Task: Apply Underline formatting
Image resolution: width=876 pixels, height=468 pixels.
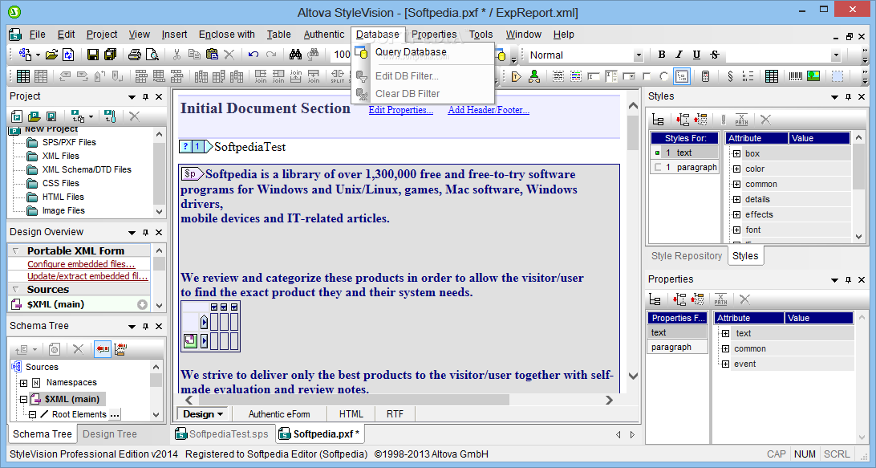Action: (x=696, y=55)
